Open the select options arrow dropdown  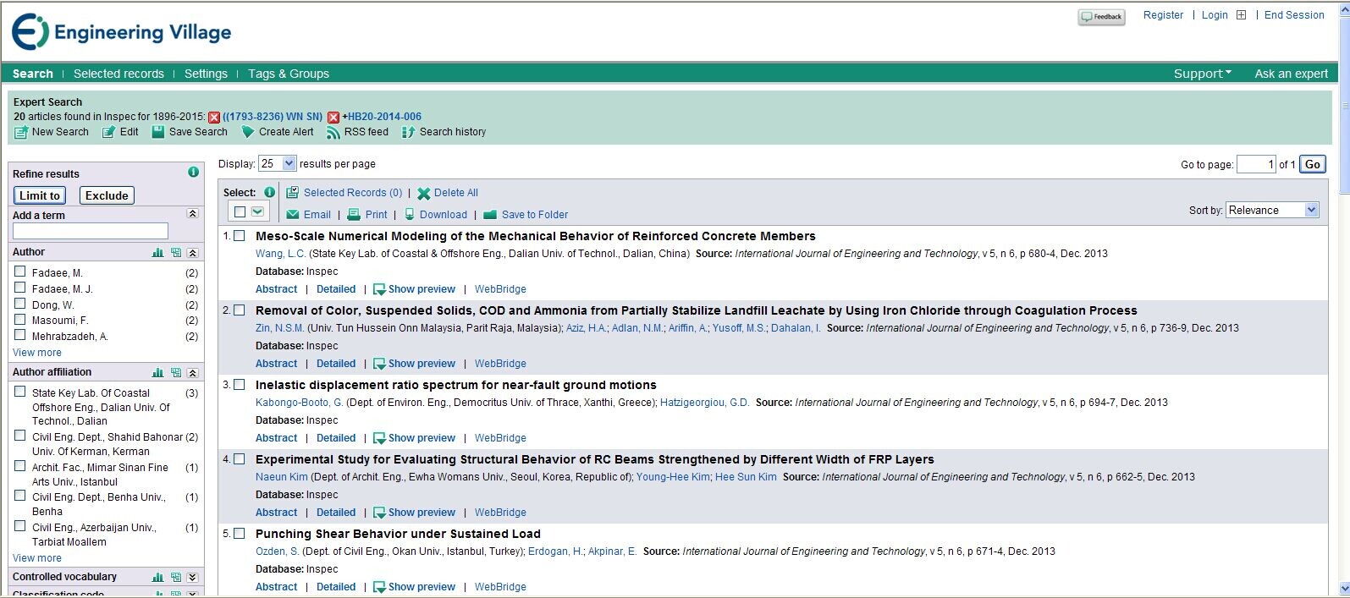(x=258, y=211)
